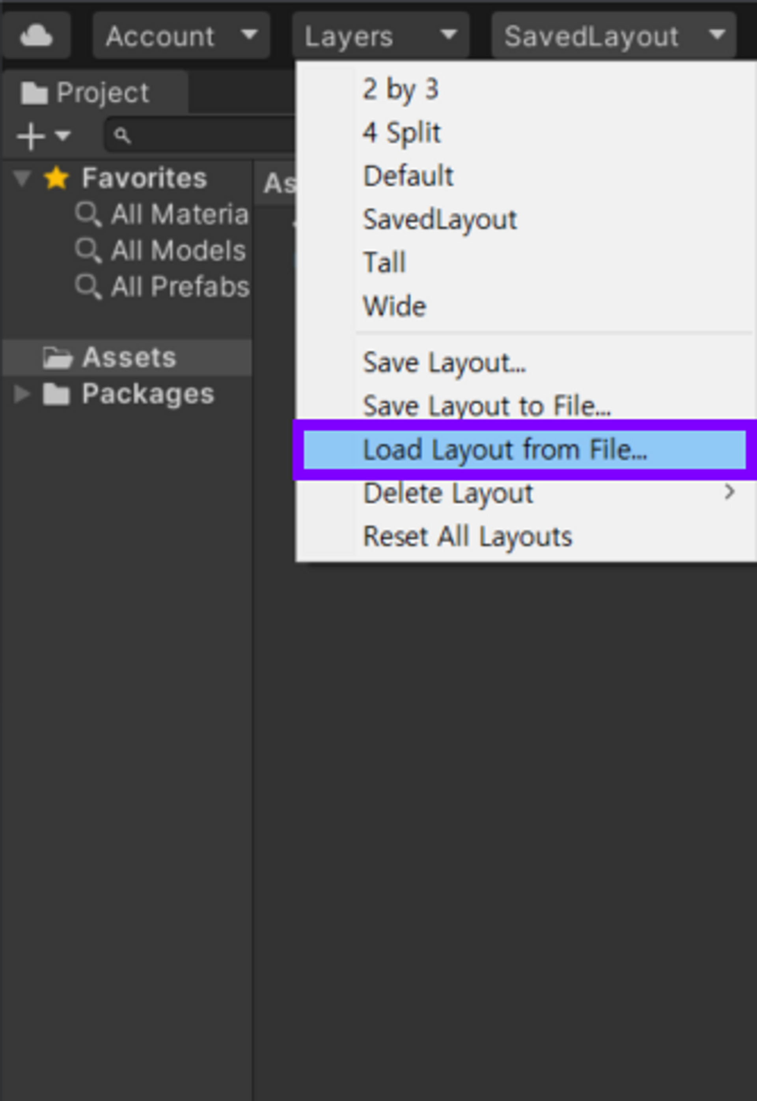Expand the Packages folder tree
Image resolution: width=757 pixels, height=1101 pixels.
click(x=22, y=394)
